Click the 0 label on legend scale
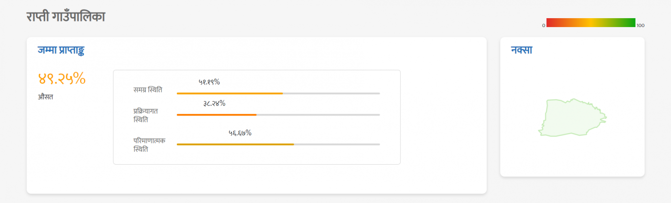The image size is (671, 203). click(544, 25)
